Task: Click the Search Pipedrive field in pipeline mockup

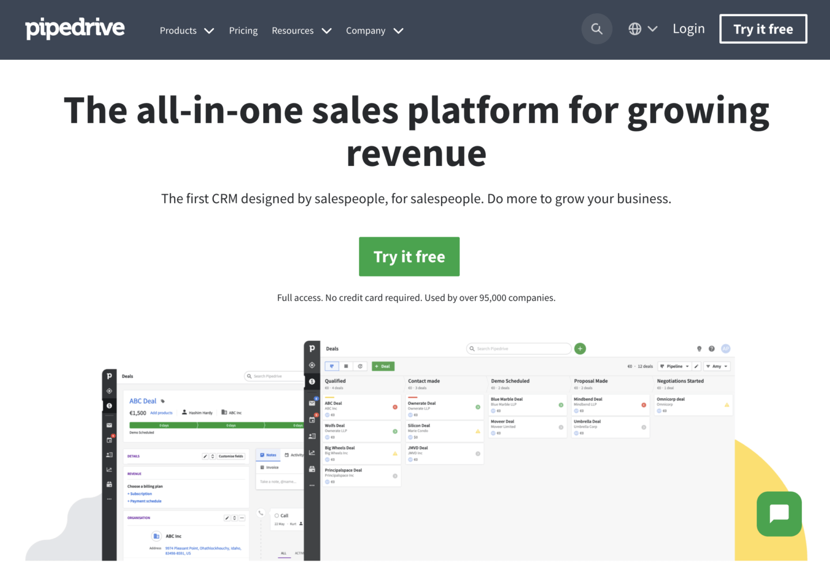Action: (519, 349)
